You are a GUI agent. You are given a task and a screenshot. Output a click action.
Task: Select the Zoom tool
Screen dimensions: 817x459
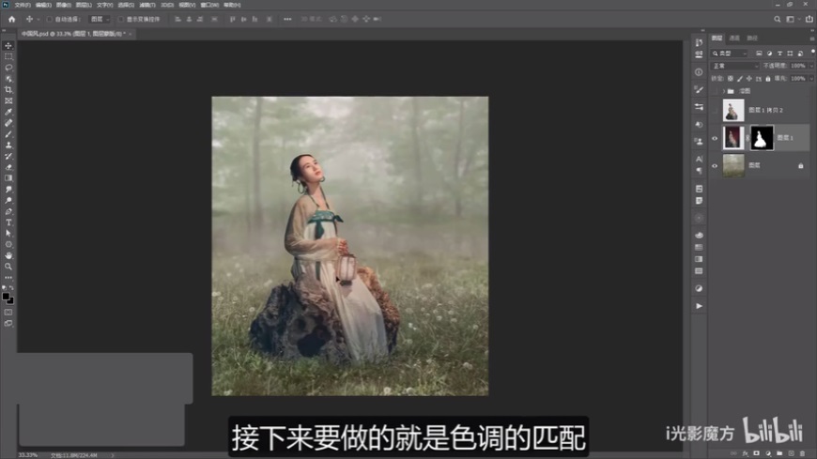pyautogui.click(x=8, y=267)
